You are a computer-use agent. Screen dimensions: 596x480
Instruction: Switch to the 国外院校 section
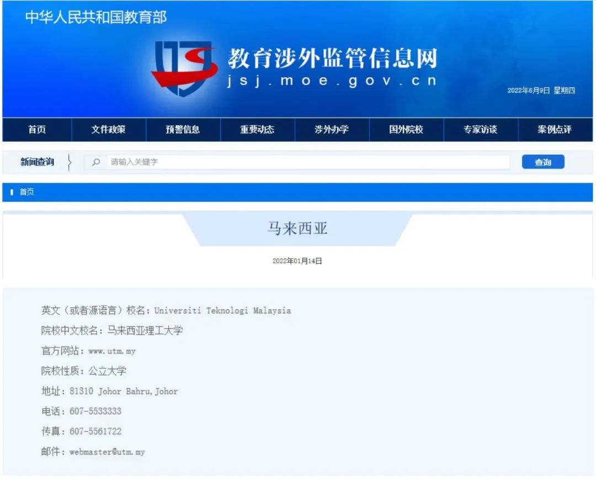[406, 130]
